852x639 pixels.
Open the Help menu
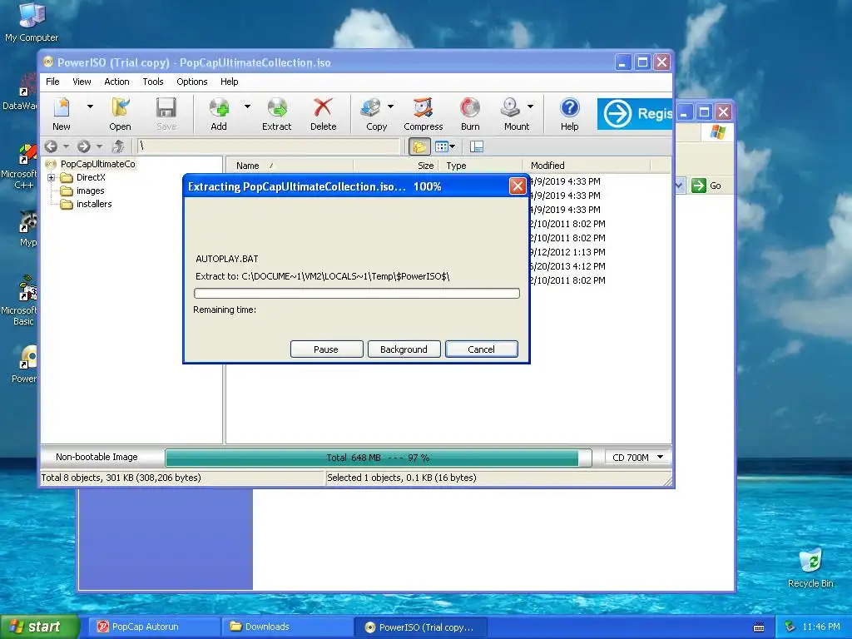(230, 82)
